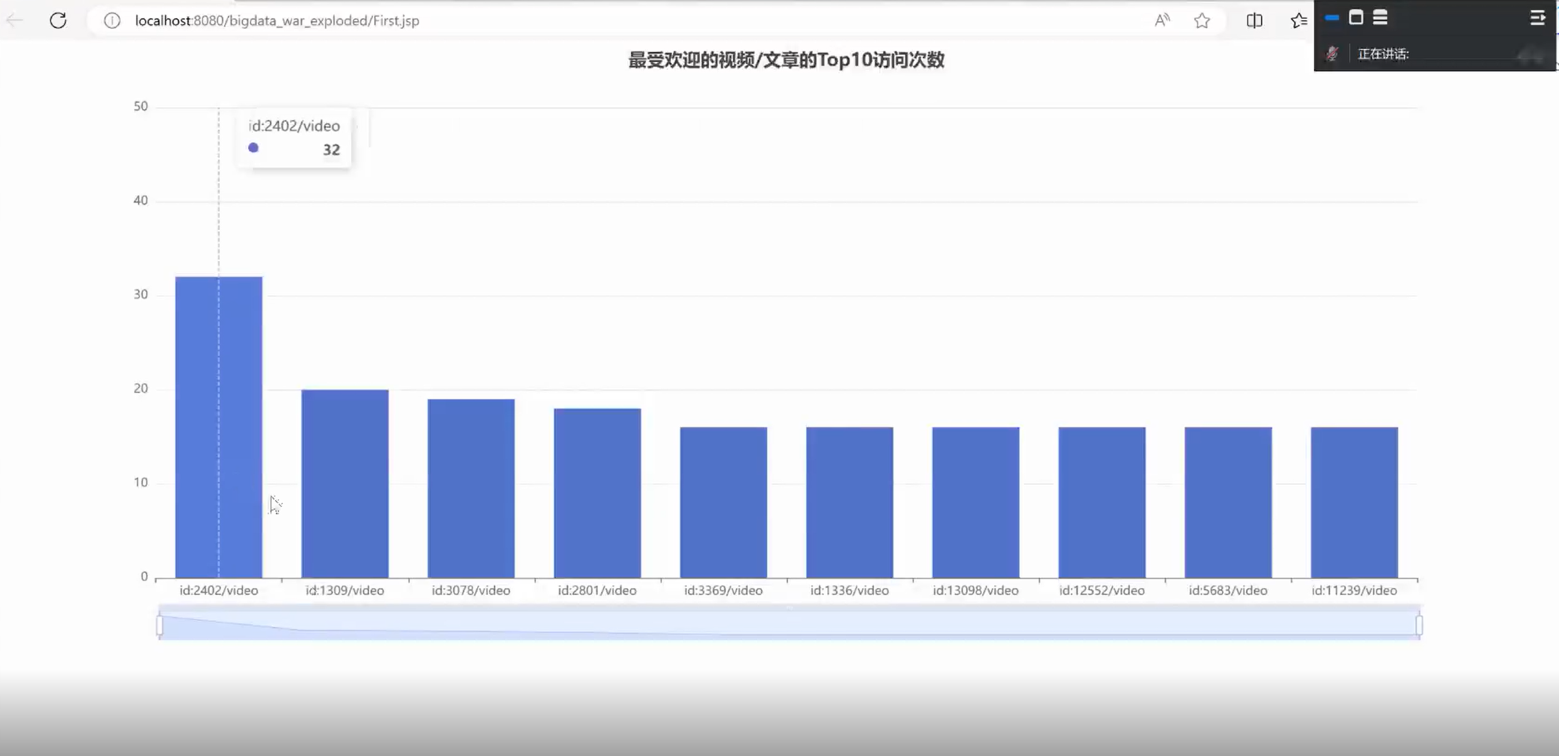Switch meeting overlay to single-window view
Screen dimensions: 1559x756
(1356, 18)
